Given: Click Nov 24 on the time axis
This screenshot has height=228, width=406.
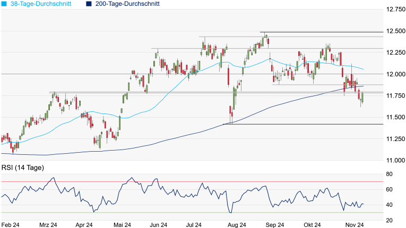Looking at the screenshot, I should 353,225.
